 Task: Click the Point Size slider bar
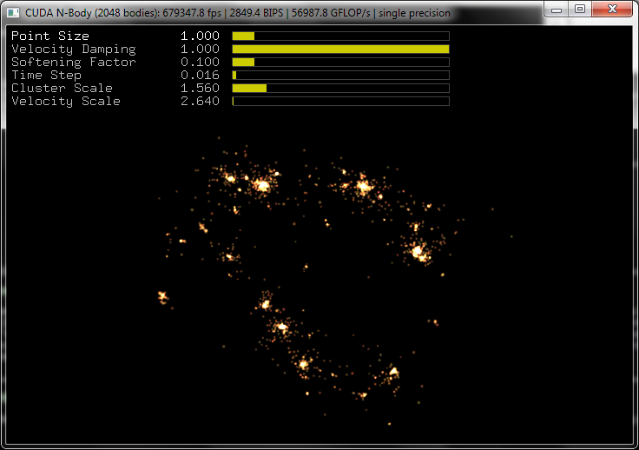coord(340,36)
